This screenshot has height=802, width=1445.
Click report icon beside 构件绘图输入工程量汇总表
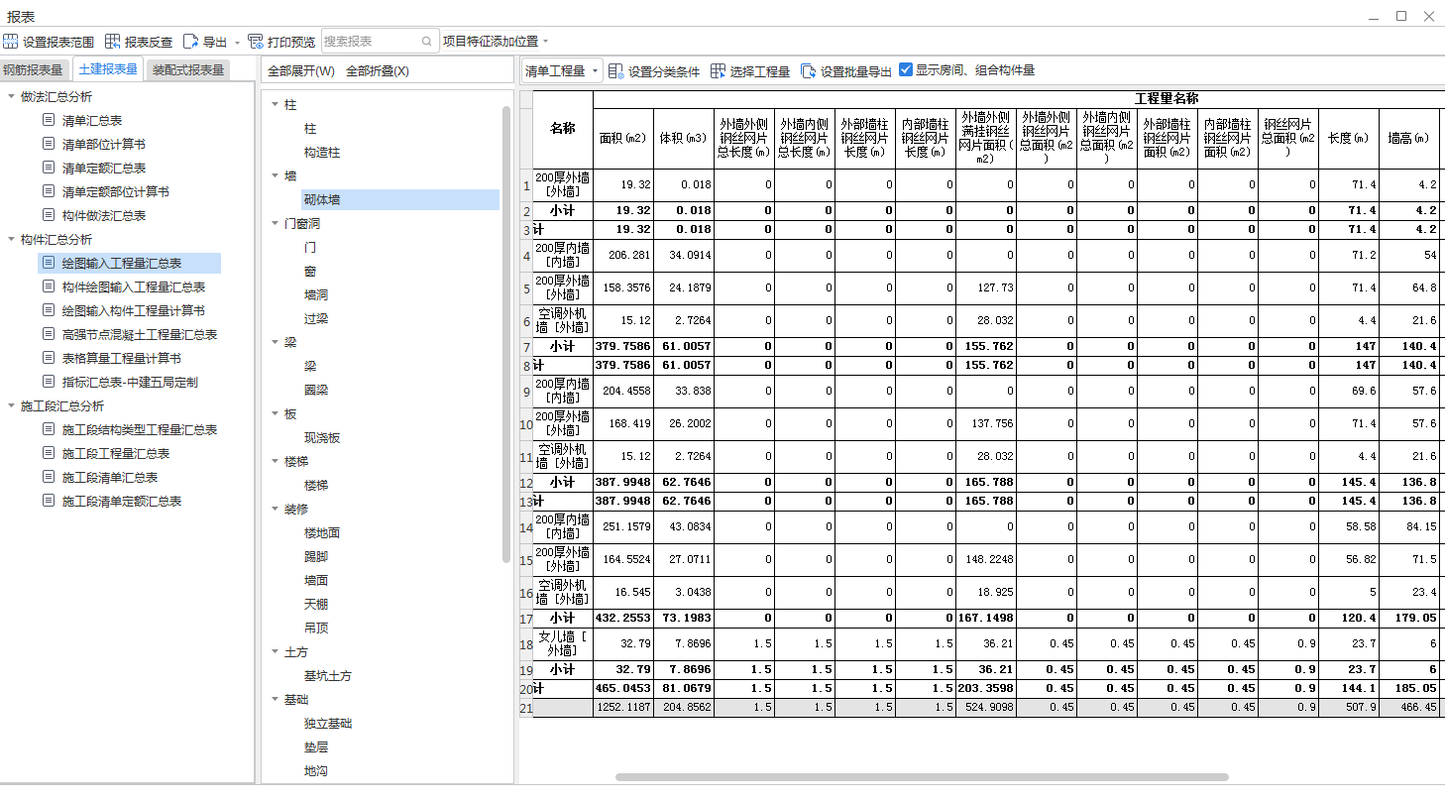(49, 286)
